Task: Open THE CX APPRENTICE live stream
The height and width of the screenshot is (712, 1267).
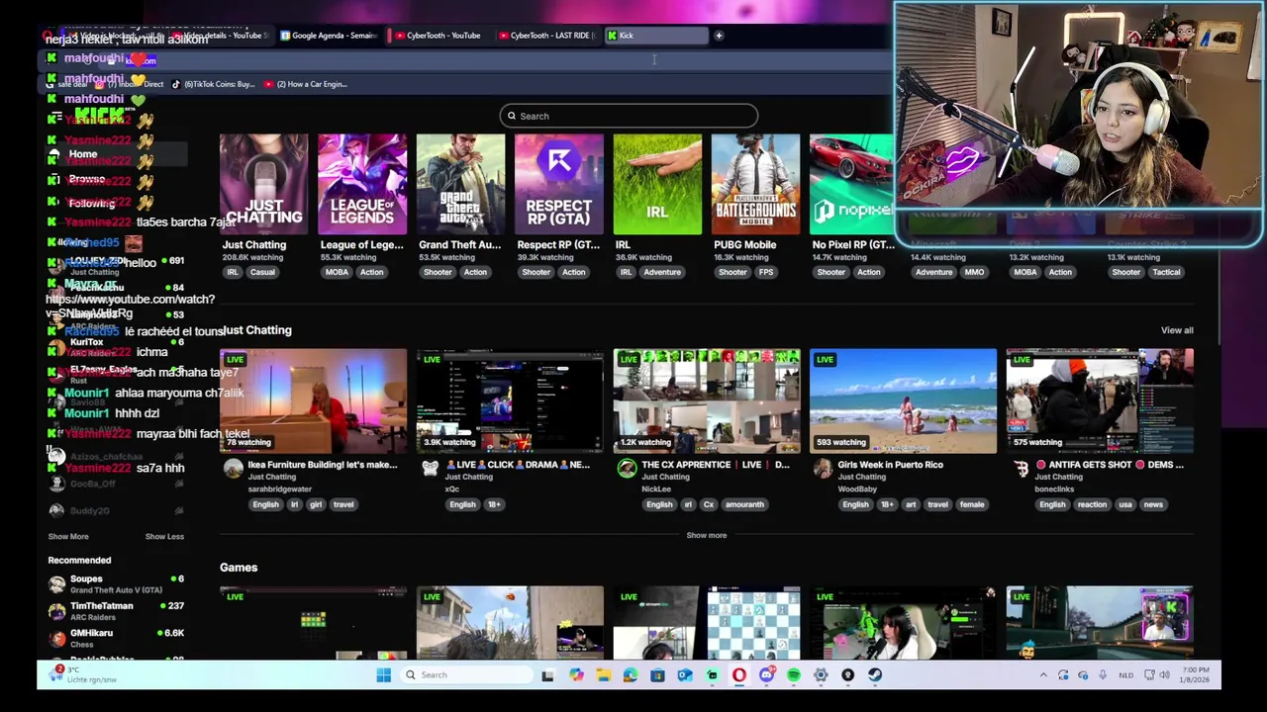Action: (x=707, y=400)
